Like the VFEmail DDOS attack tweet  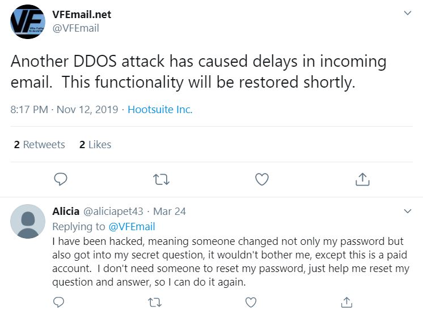click(x=262, y=179)
